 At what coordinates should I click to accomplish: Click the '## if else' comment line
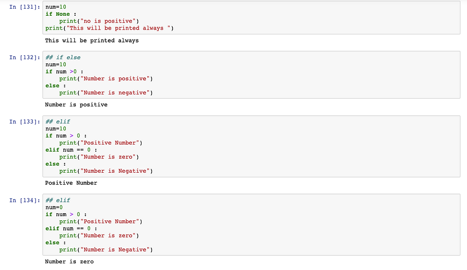point(63,58)
